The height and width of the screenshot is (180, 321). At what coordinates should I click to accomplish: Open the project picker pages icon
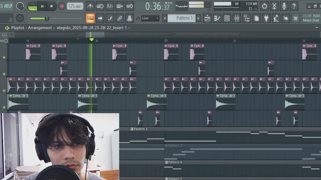[256, 18]
